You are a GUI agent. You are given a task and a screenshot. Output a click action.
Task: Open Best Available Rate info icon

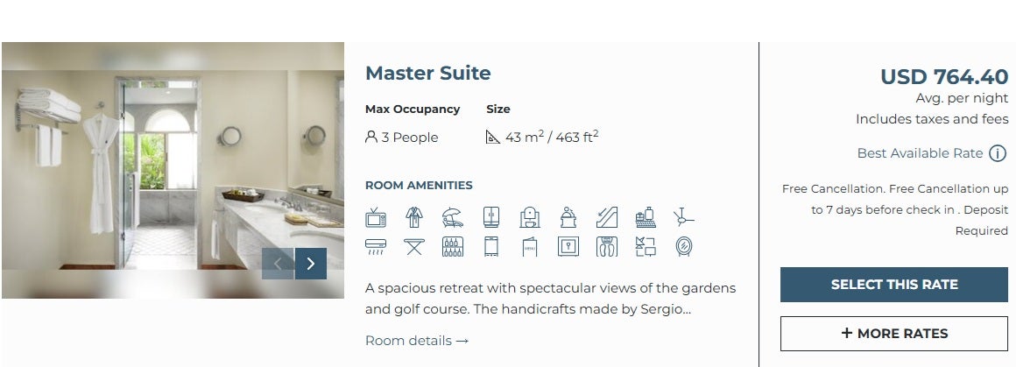pos(998,154)
